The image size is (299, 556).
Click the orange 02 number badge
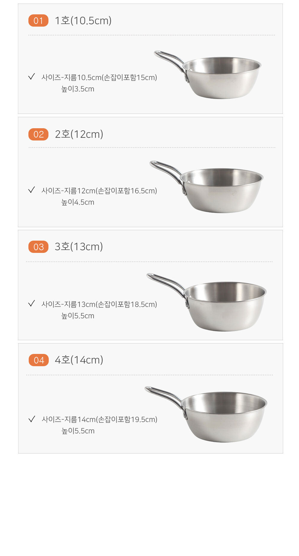(38, 134)
